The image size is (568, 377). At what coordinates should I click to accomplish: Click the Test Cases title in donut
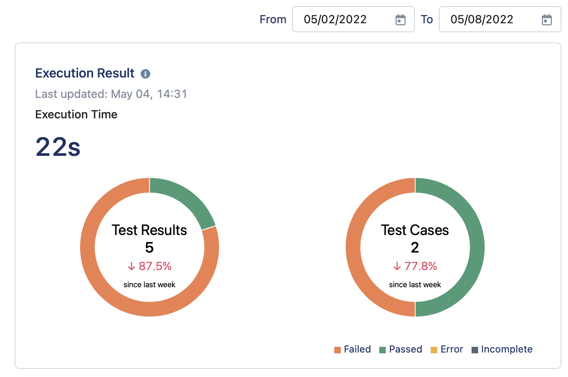coord(415,230)
